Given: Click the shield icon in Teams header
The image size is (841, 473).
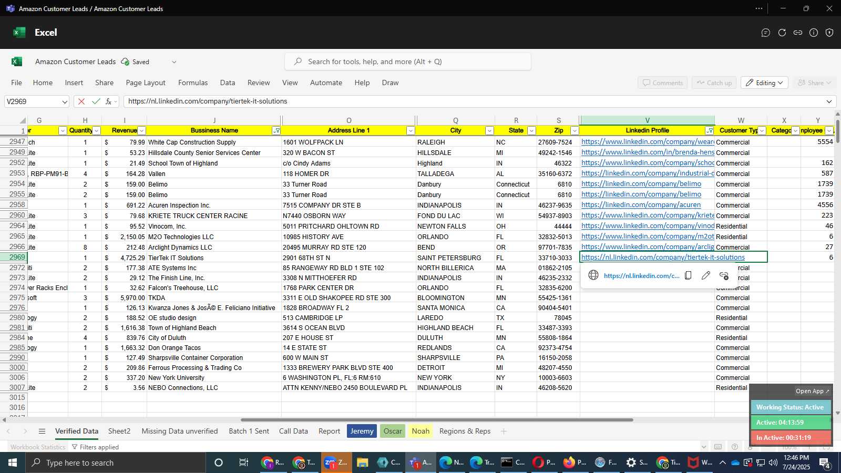Looking at the screenshot, I should [x=829, y=33].
